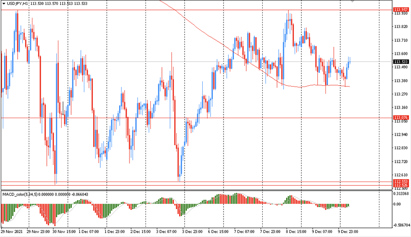The height and width of the screenshot is (237, 411).
Task: Click the 113.076 horizontal level label
Action: [401, 118]
